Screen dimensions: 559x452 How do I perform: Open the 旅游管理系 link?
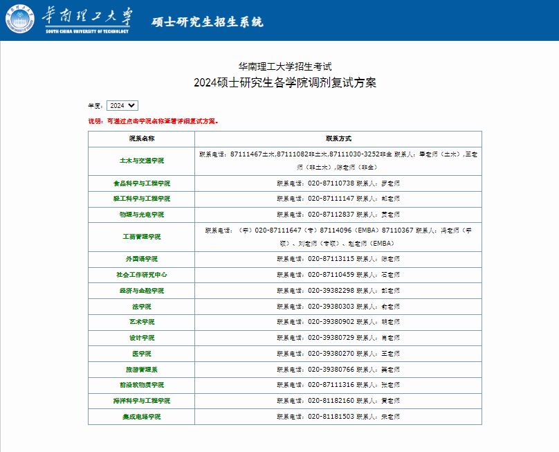coord(142,370)
